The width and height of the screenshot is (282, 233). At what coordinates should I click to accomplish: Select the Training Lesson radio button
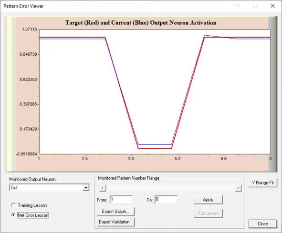[x=13, y=205]
